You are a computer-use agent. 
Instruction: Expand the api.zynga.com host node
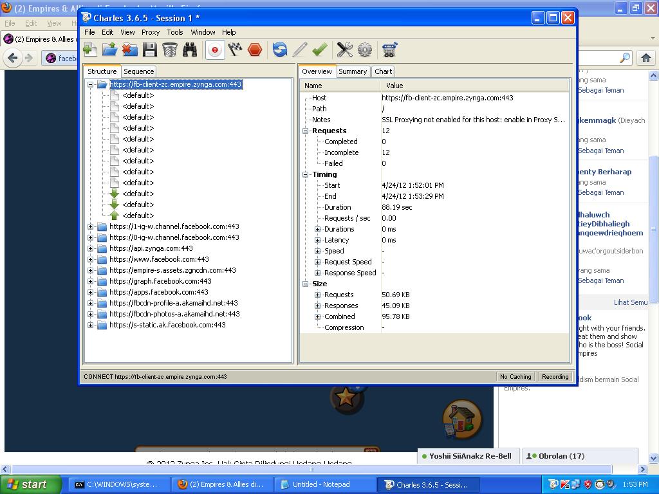[90, 248]
